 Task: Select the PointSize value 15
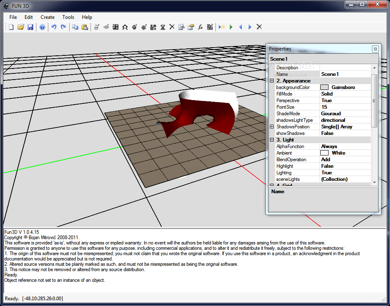point(345,107)
